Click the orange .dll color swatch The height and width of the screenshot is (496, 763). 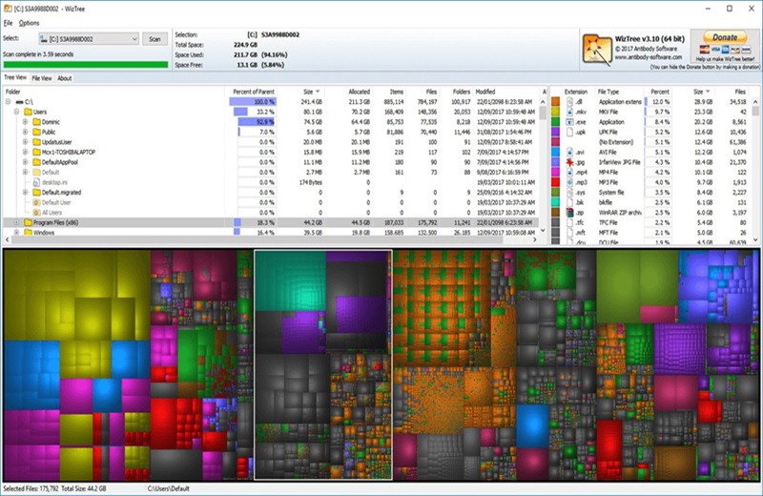point(555,102)
